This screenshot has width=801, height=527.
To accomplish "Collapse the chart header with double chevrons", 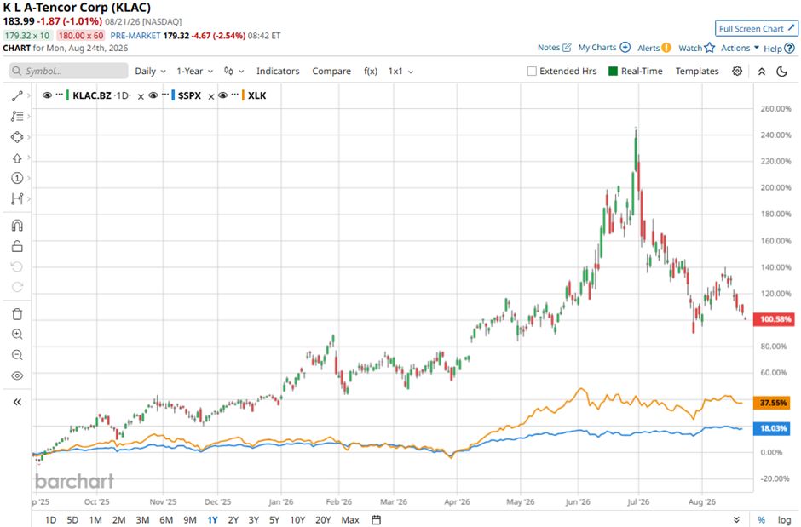I will 761,72.
